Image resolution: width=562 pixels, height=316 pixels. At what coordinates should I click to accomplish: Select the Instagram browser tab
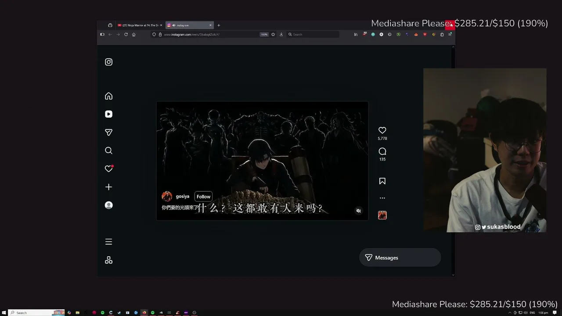190,25
